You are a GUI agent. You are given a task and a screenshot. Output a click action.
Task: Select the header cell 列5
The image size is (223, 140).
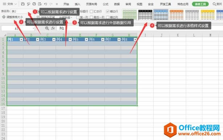[80, 40]
